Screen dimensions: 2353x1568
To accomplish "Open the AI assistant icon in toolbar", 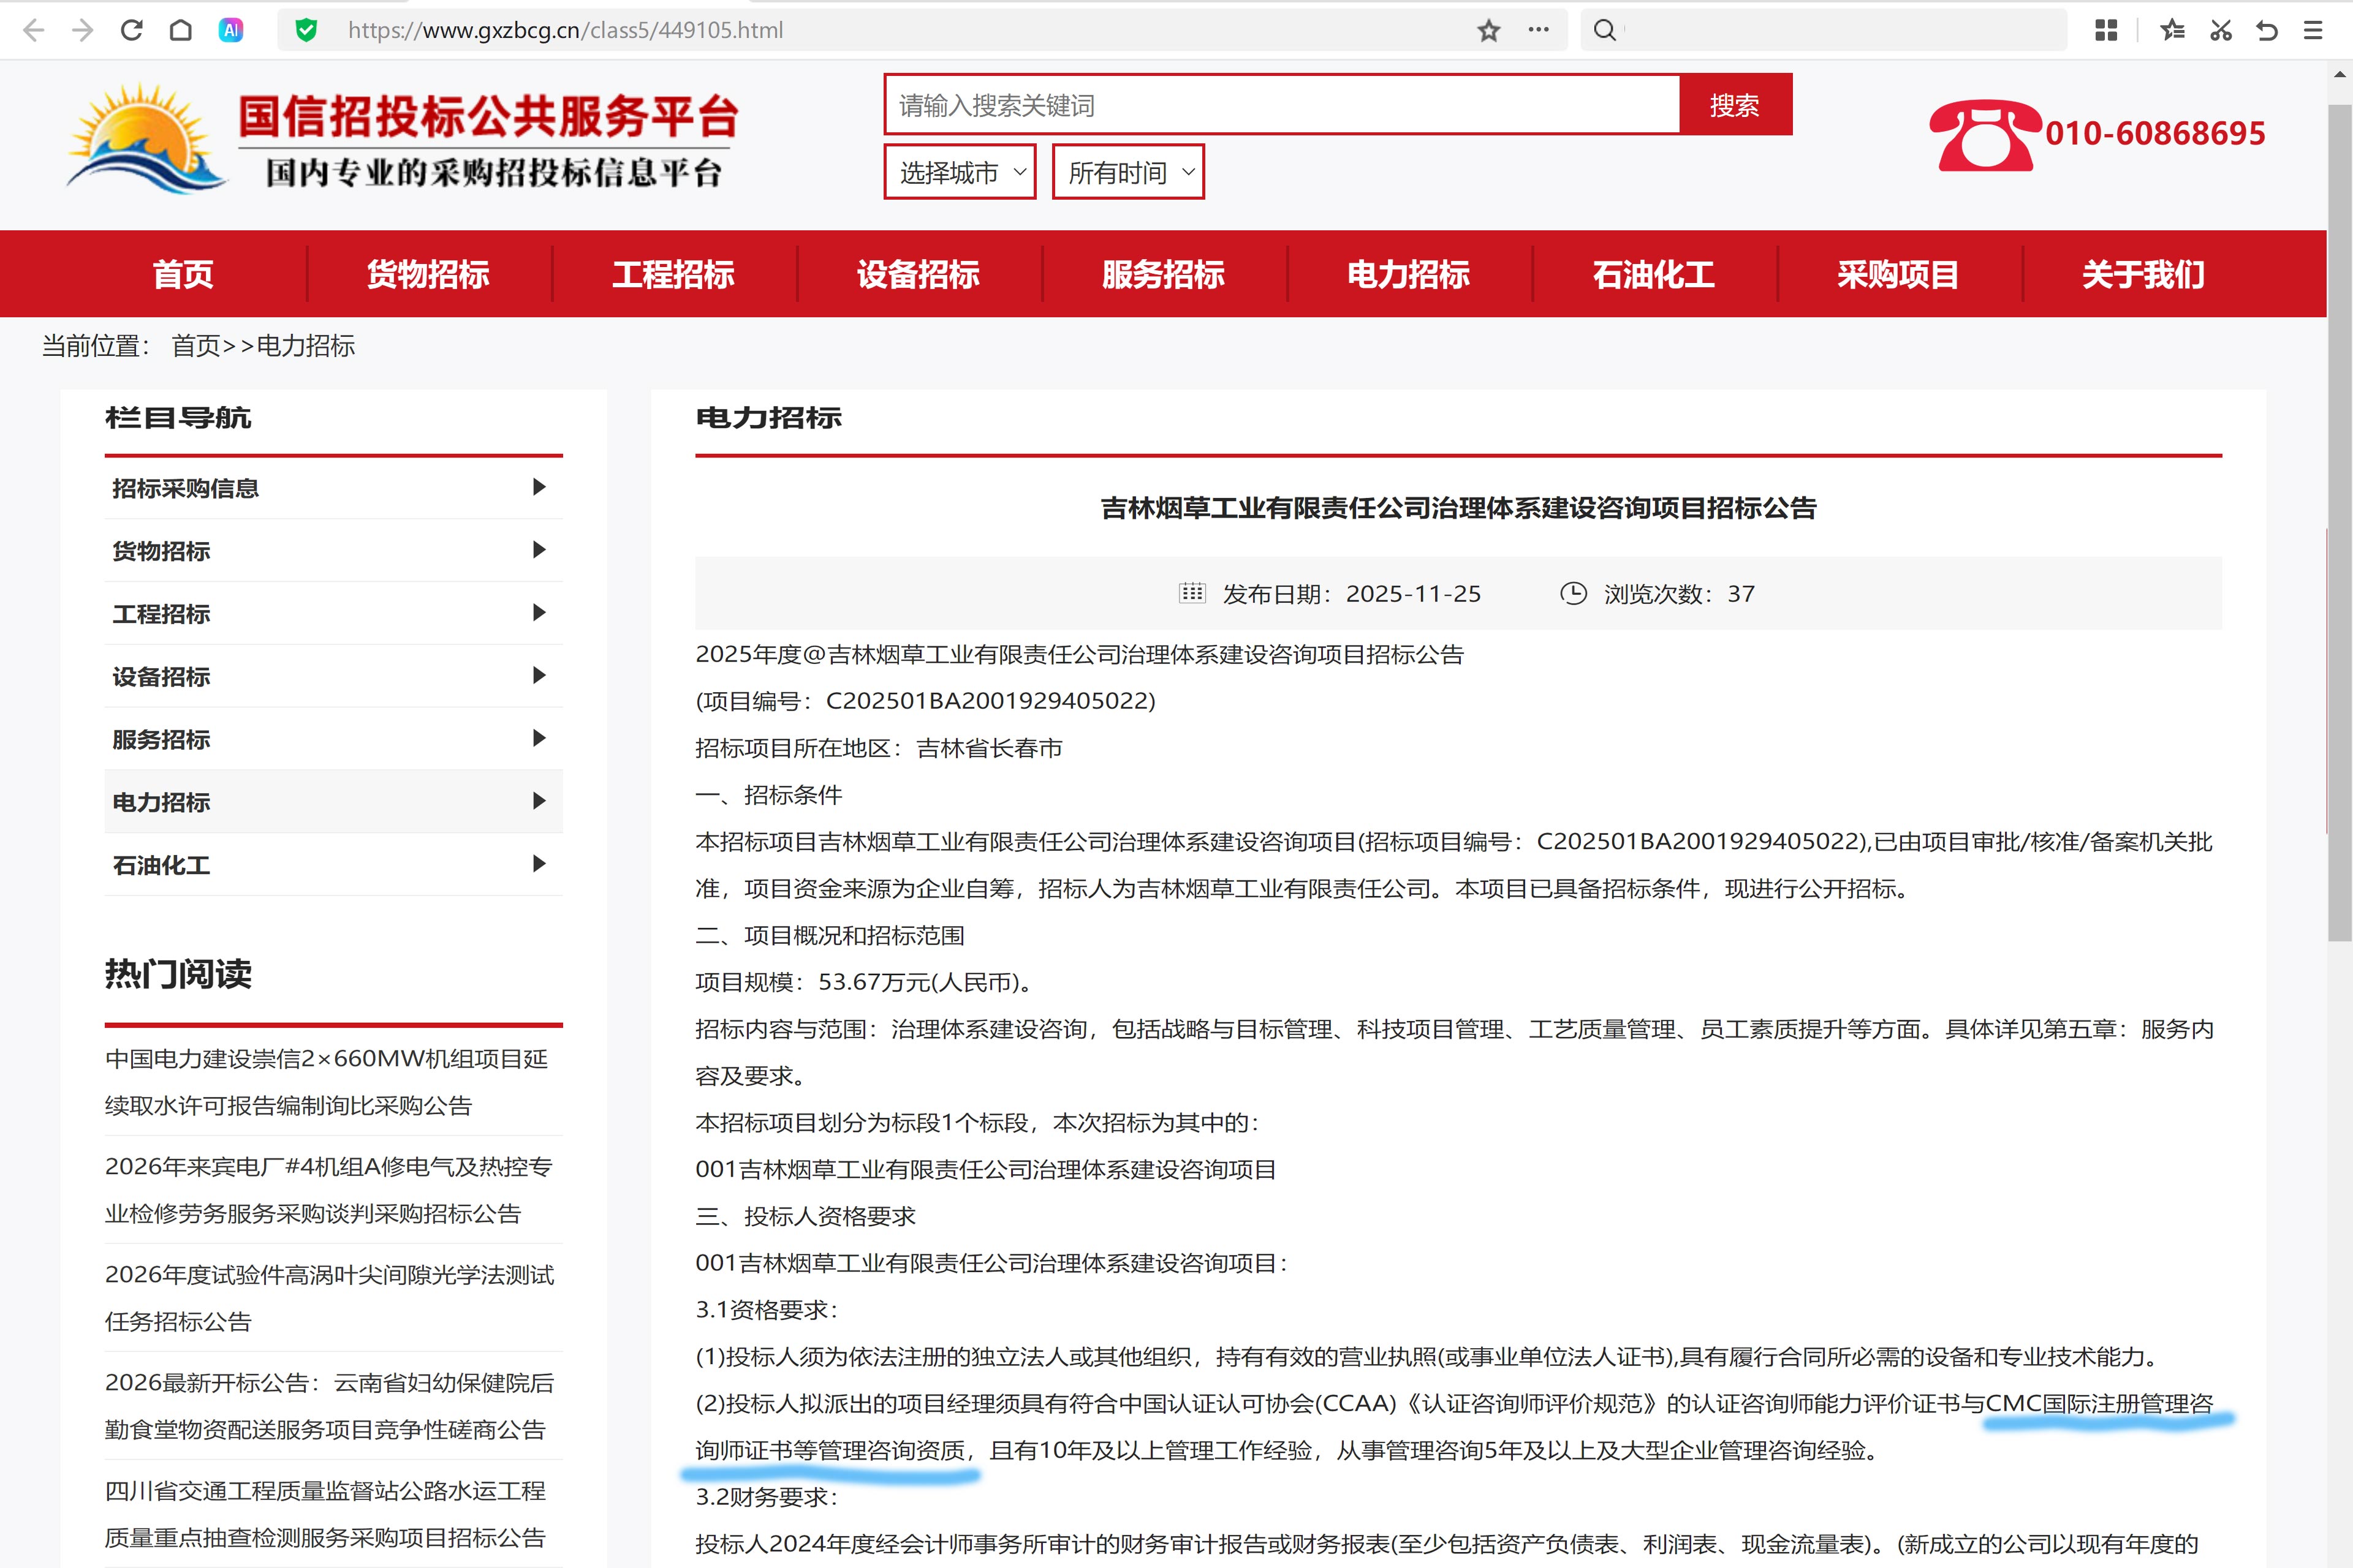I will pyautogui.click(x=231, y=30).
